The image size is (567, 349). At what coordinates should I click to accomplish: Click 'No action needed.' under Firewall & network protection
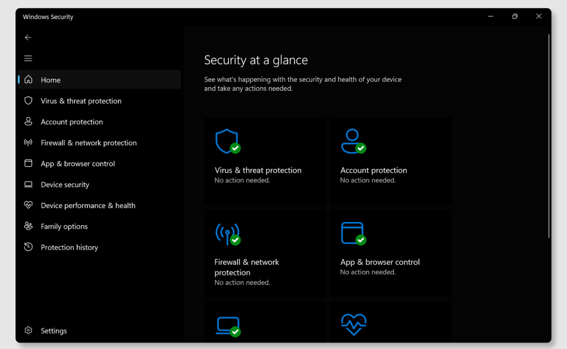pos(242,283)
